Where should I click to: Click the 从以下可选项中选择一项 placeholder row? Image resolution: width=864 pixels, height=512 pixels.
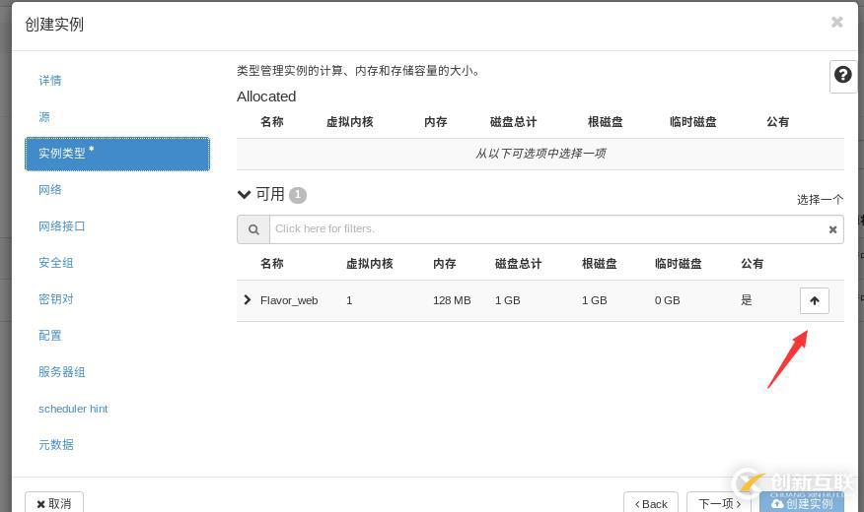540,154
